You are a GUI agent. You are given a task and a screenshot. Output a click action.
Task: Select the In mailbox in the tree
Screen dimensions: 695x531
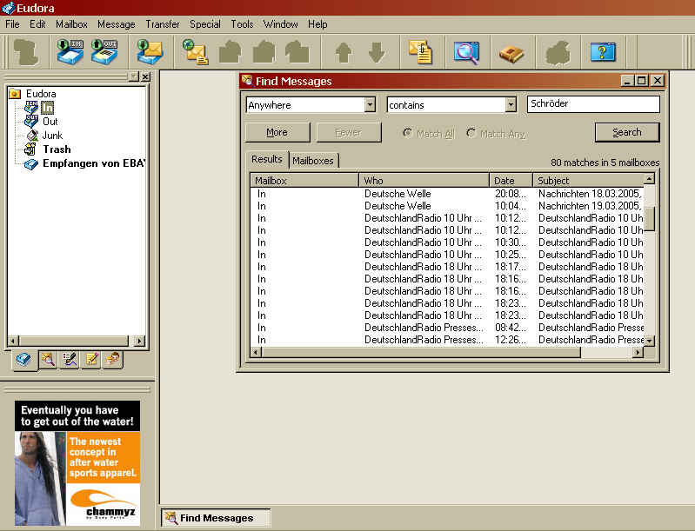(48, 107)
